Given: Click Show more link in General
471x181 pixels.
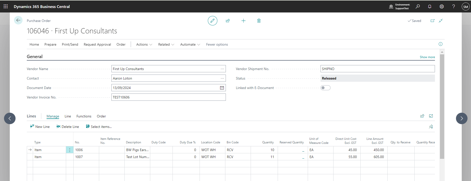Looking at the screenshot, I should tap(427, 57).
